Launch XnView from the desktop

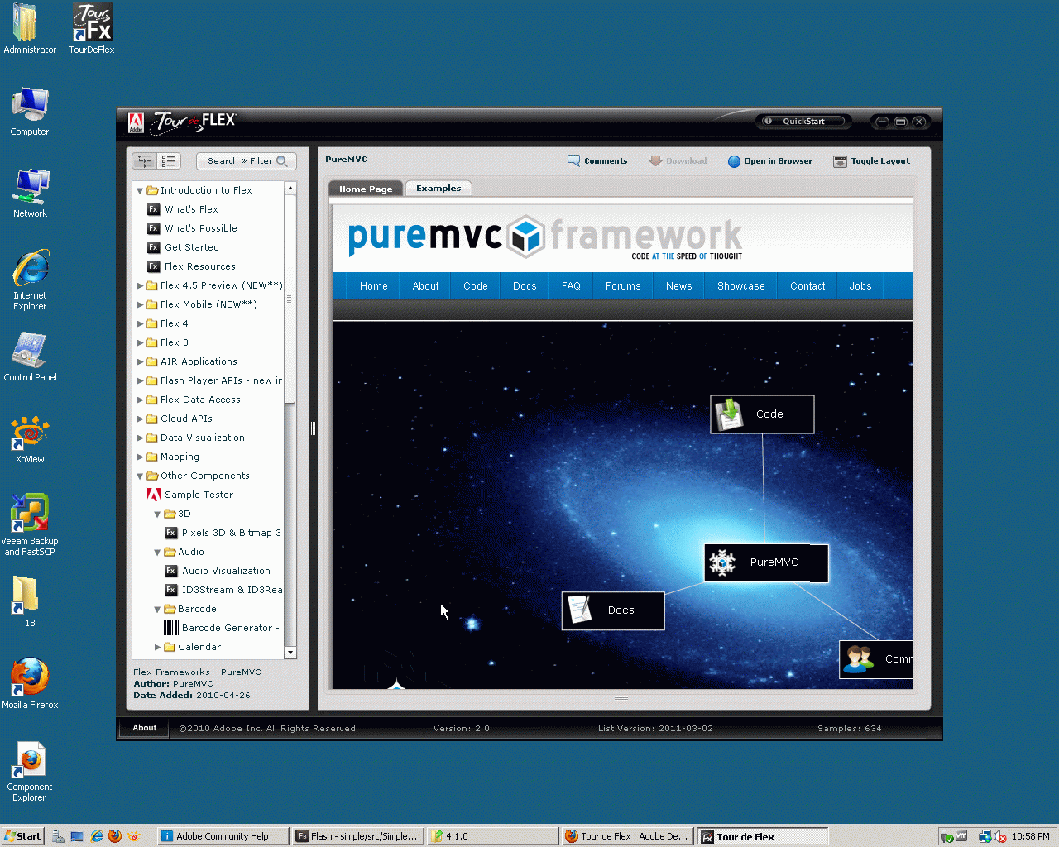click(30, 439)
